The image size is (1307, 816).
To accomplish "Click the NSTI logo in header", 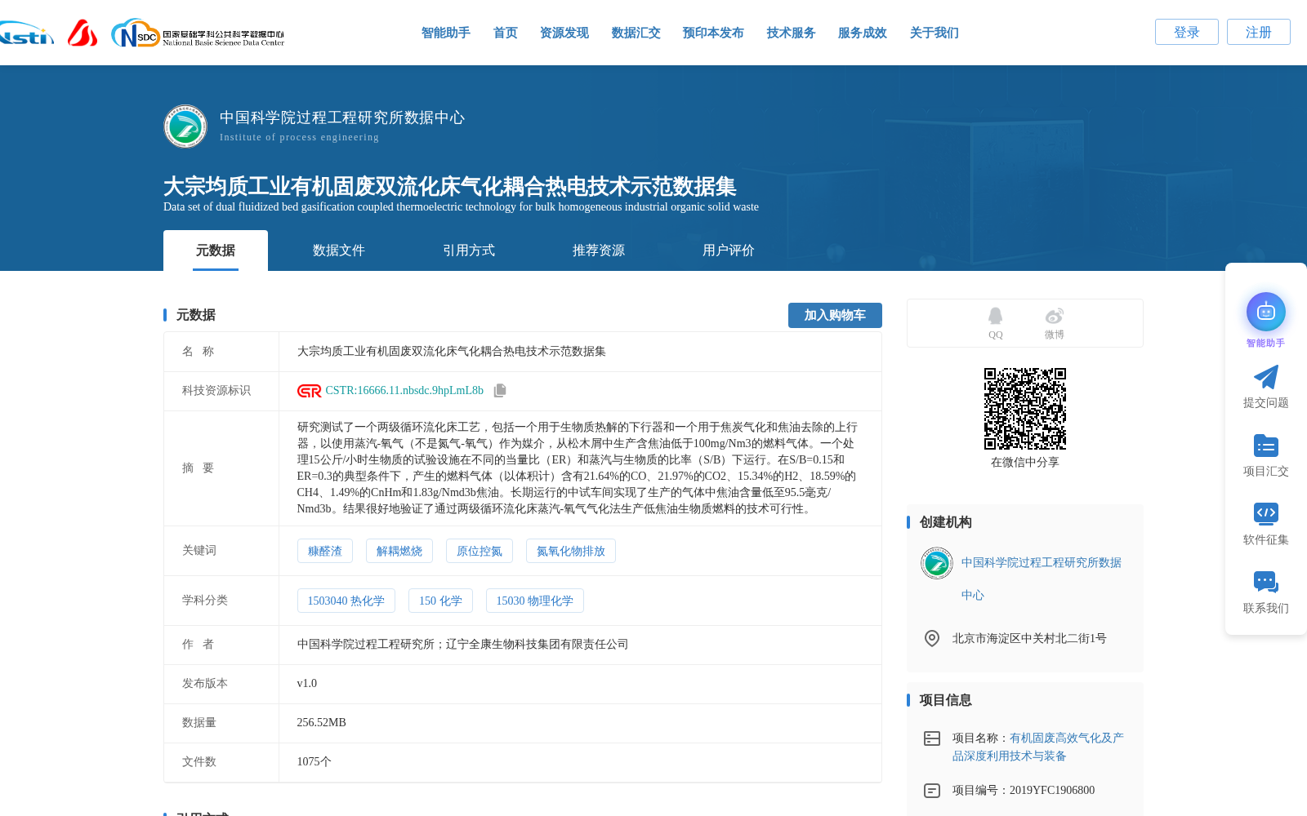I will [x=26, y=33].
